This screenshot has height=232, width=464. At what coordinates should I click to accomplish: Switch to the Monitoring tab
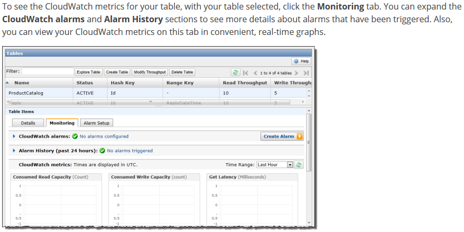(x=62, y=123)
